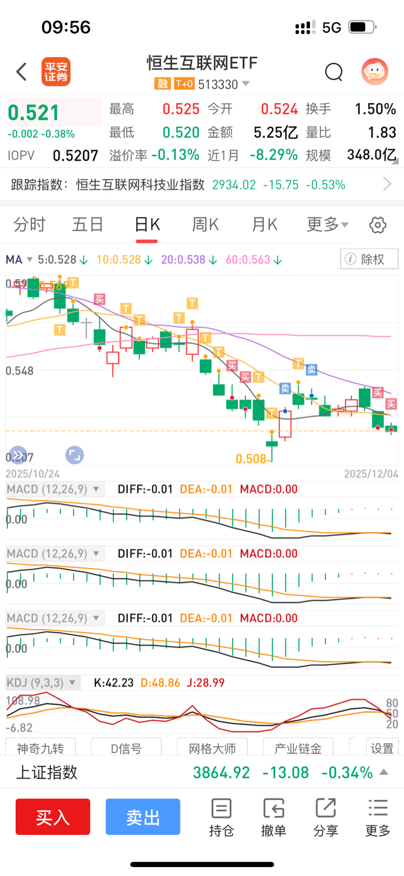The height and width of the screenshot is (876, 404).
Task: Tap 近1月 -8.29% value
Action: (274, 155)
